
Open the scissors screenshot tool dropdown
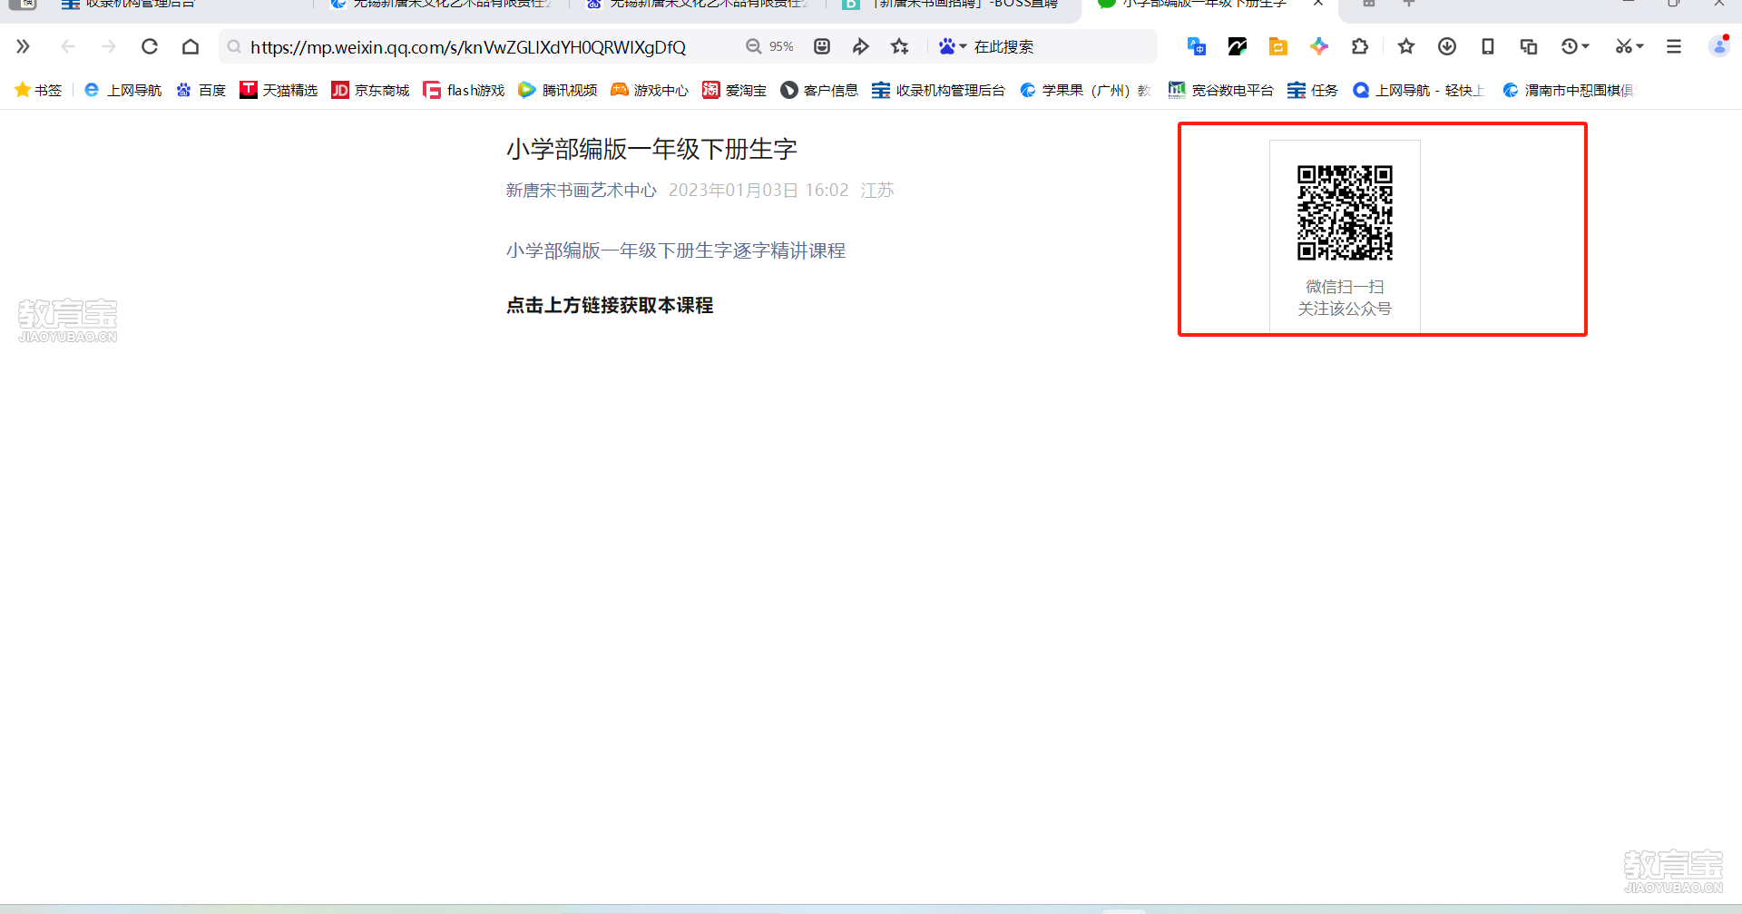pyautogui.click(x=1629, y=46)
